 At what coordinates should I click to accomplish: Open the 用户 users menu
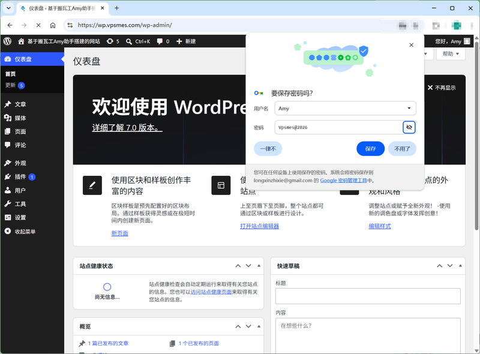(x=32, y=190)
